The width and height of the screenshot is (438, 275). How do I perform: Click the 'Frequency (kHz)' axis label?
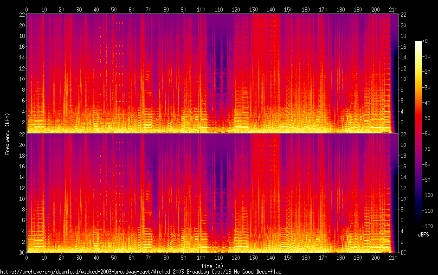tap(7, 134)
